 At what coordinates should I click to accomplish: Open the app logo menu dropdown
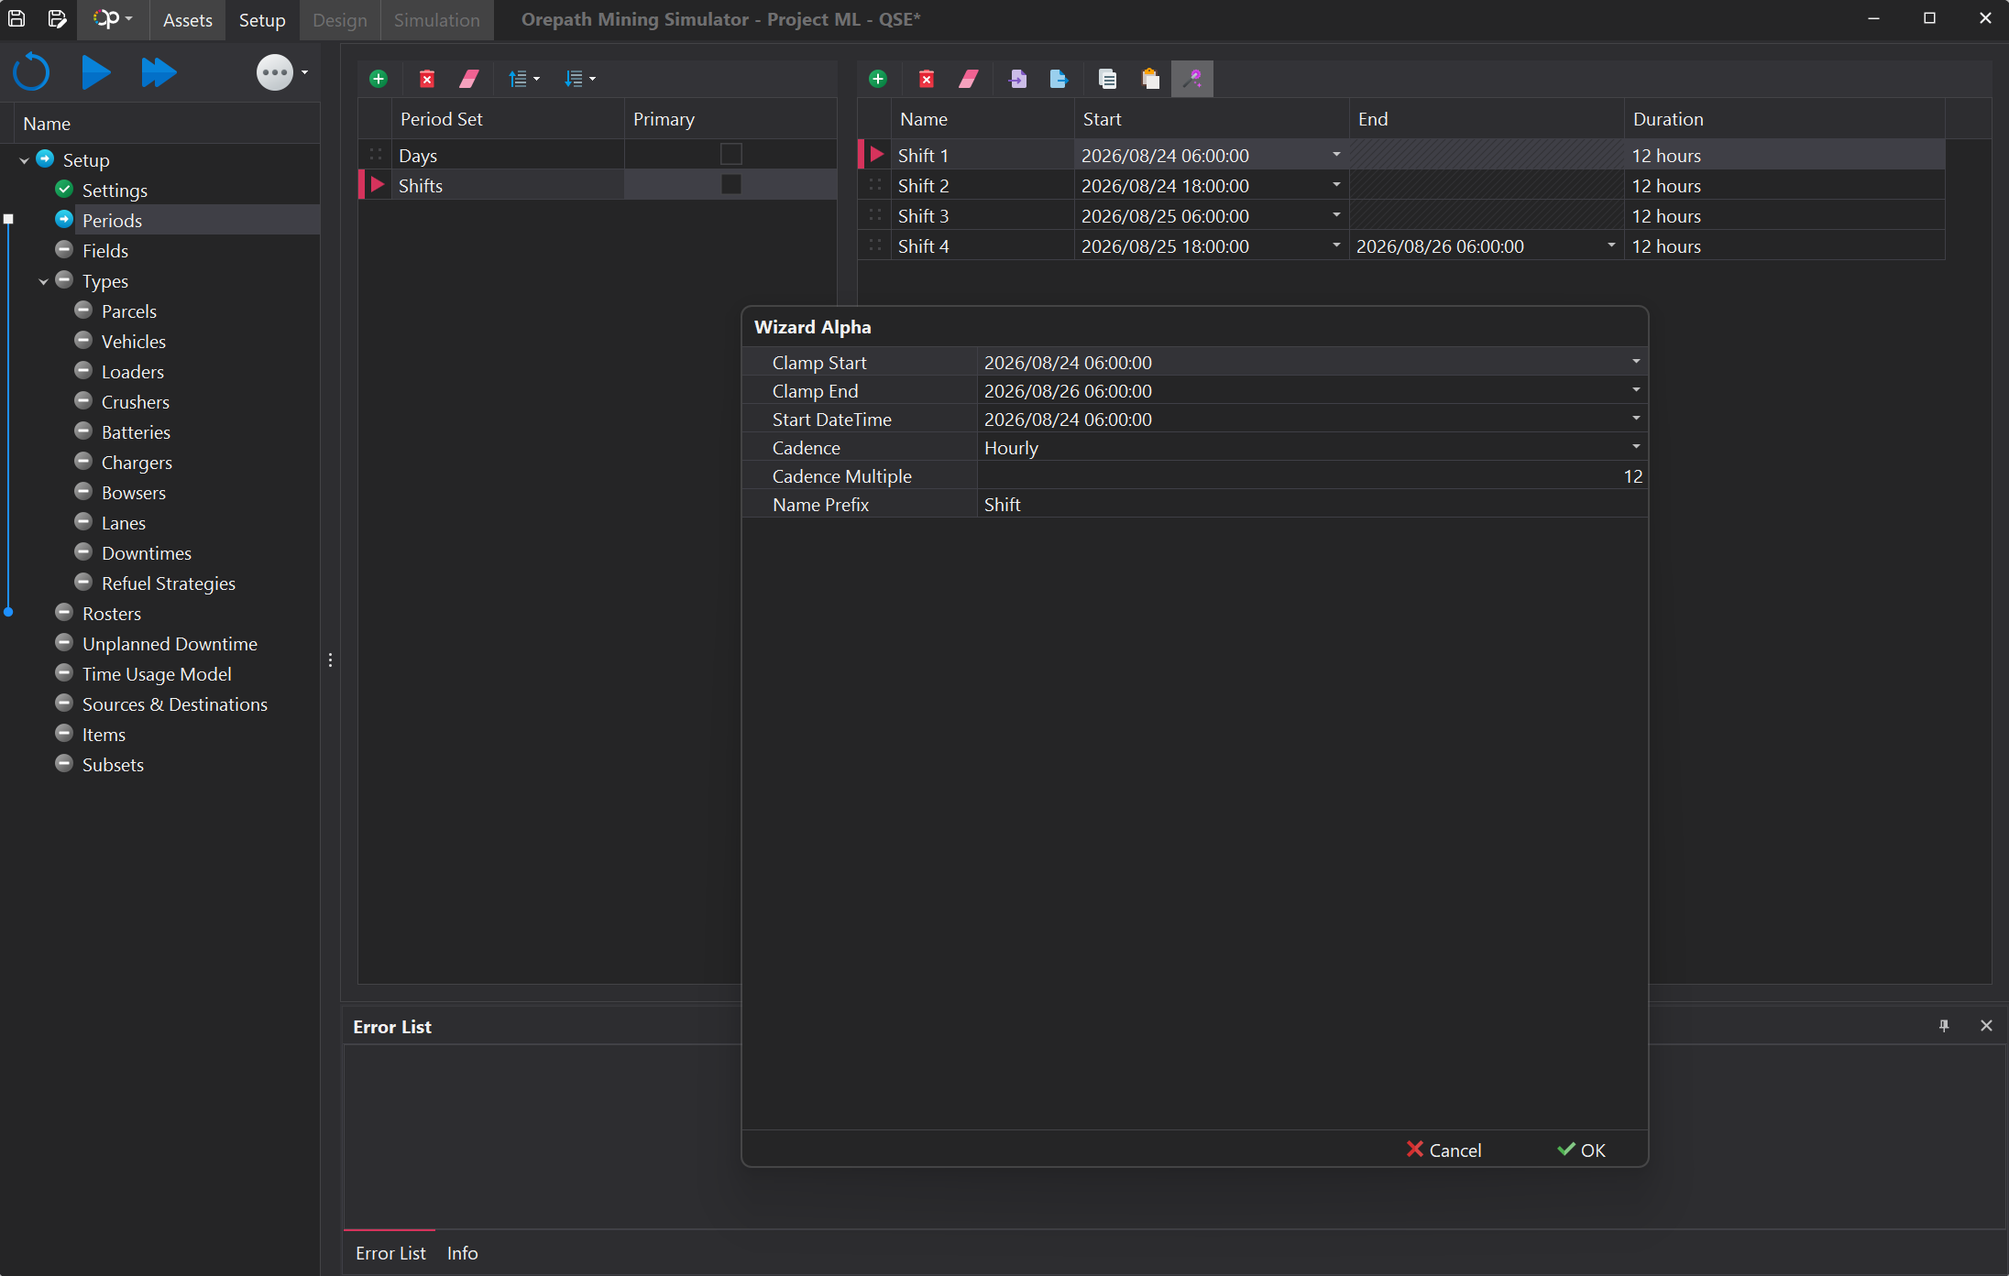tap(113, 18)
